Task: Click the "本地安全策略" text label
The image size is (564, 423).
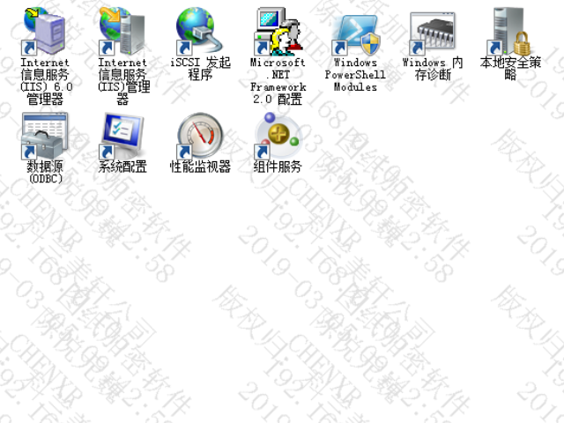Action: click(x=510, y=69)
